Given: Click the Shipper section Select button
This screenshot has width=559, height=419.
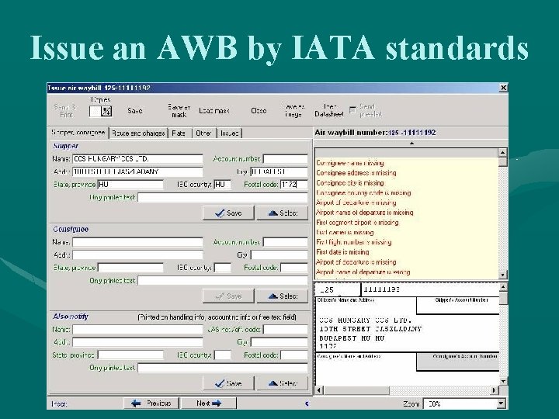Looking at the screenshot, I should point(283,213).
